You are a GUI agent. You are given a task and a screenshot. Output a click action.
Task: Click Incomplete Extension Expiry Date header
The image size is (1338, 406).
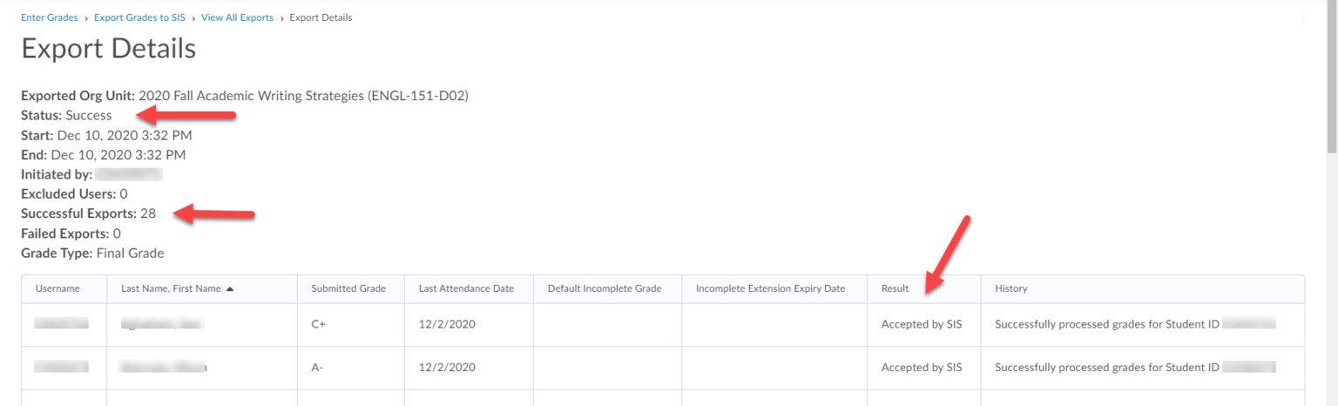pos(770,289)
